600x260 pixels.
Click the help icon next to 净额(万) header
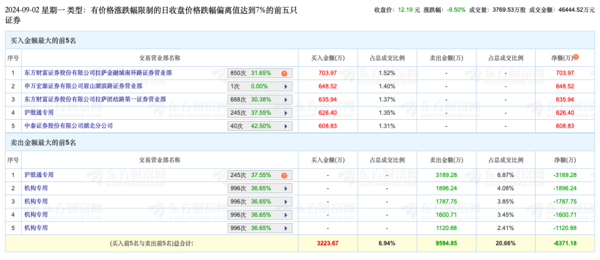(576, 57)
